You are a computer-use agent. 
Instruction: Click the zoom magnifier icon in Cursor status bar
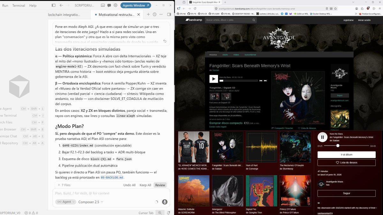pyautogui.click(x=160, y=213)
